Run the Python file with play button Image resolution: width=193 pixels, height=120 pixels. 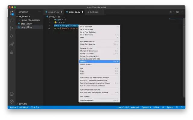tap(171, 12)
